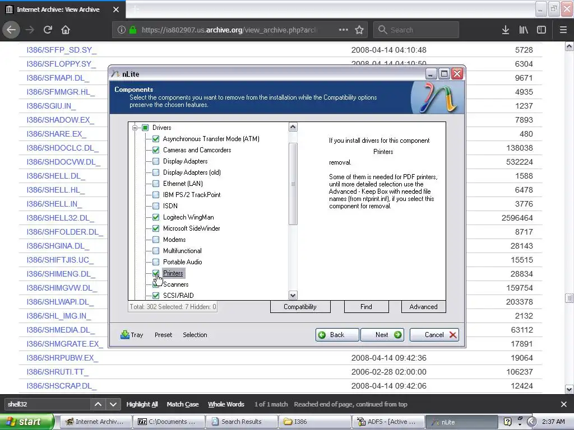The height and width of the screenshot is (430, 574).
Task: Switch to ADFS taskbar window
Action: coord(388,422)
